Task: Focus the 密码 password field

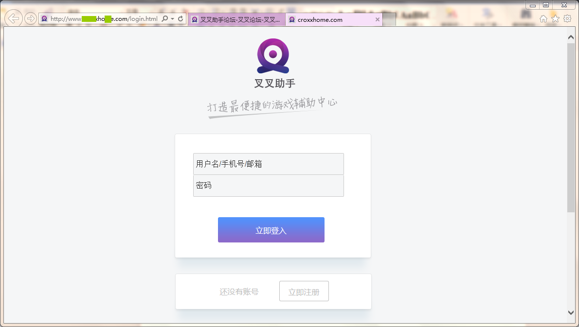Action: [x=269, y=186]
